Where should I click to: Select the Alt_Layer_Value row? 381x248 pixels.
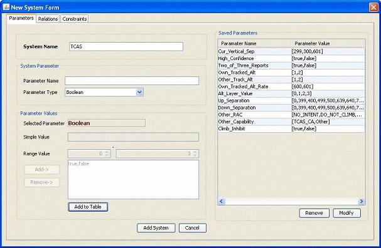coord(291,93)
